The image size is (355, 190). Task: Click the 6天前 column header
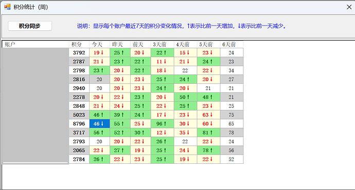(232, 44)
